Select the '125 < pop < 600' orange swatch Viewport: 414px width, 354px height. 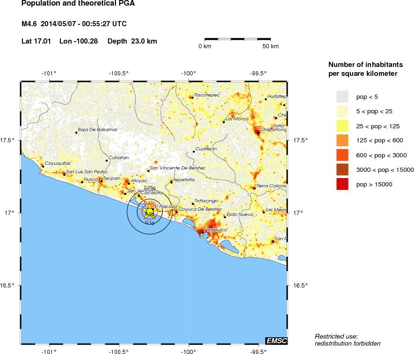point(342,140)
